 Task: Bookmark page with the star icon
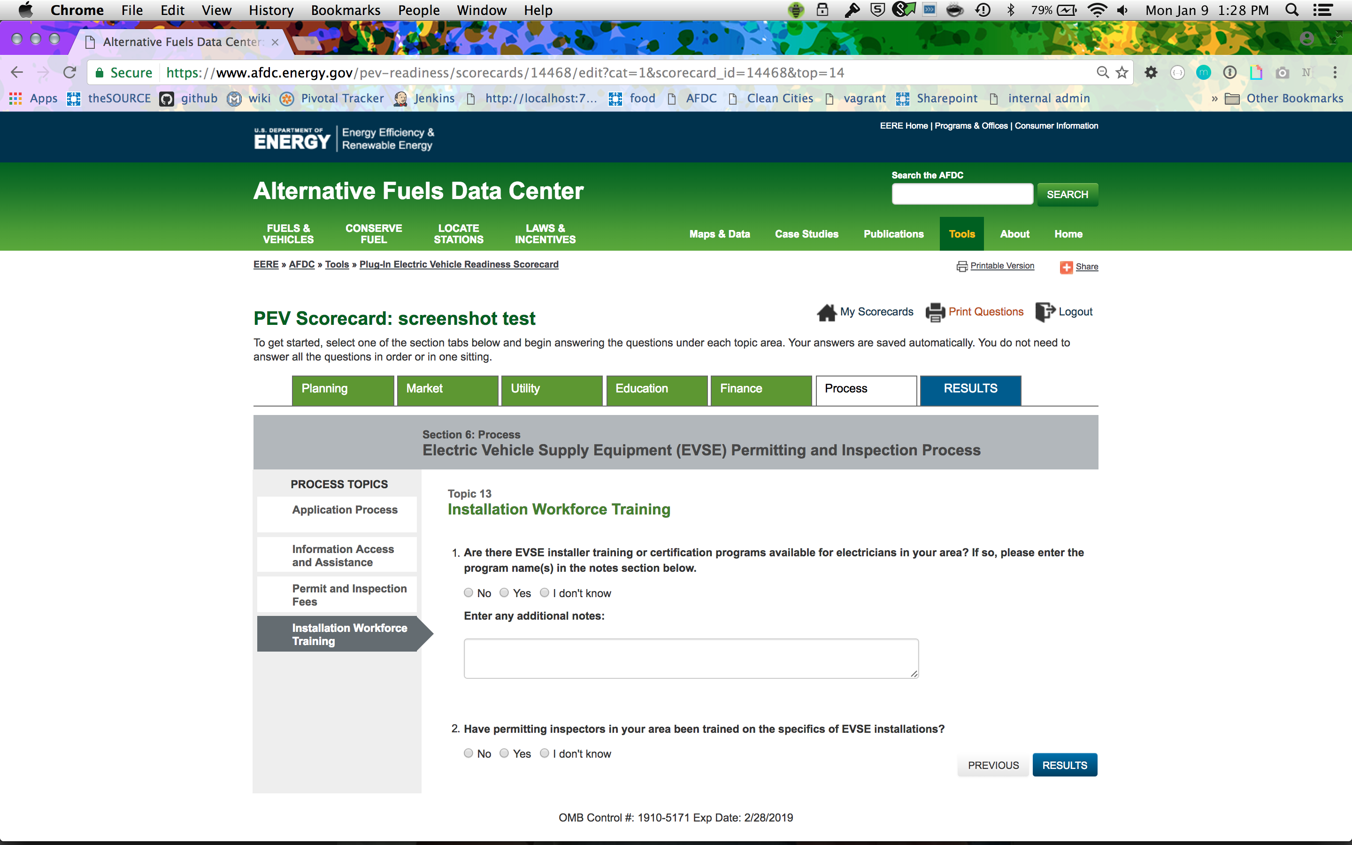(1122, 73)
